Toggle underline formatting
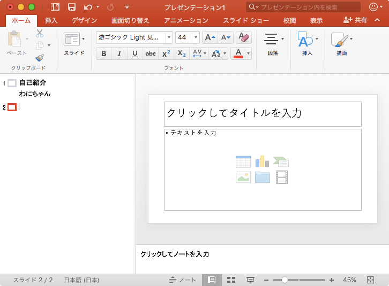The width and height of the screenshot is (389, 286). tap(134, 53)
